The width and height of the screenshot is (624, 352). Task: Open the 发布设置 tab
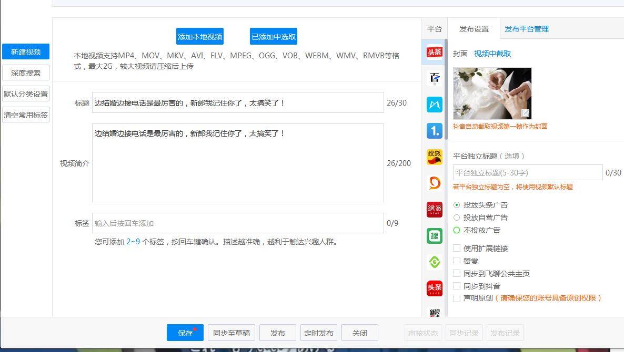click(x=474, y=29)
